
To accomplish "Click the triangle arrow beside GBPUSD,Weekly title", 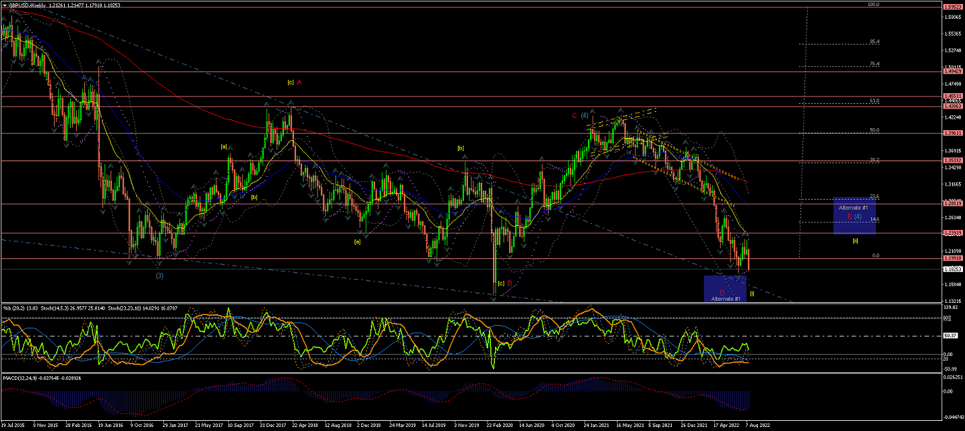I will pyautogui.click(x=4, y=5).
